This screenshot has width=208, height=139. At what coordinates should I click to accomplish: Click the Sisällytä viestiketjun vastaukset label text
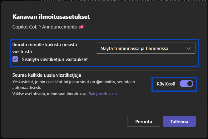55,59
